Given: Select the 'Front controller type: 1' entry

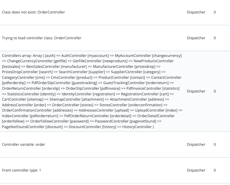Looking at the screenshot, I should [x=21, y=170].
